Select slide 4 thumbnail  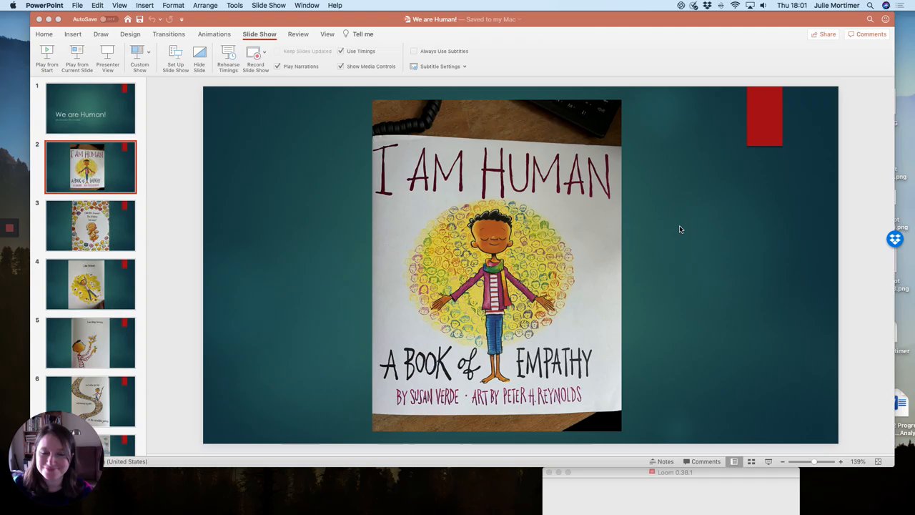pyautogui.click(x=90, y=285)
